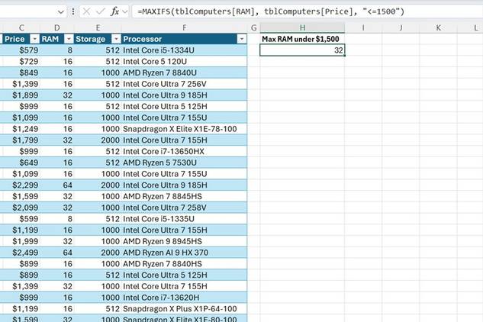Image resolution: width=483 pixels, height=322 pixels.
Task: Select RAM value 64 in the $2,299 row
Action: click(x=57, y=185)
